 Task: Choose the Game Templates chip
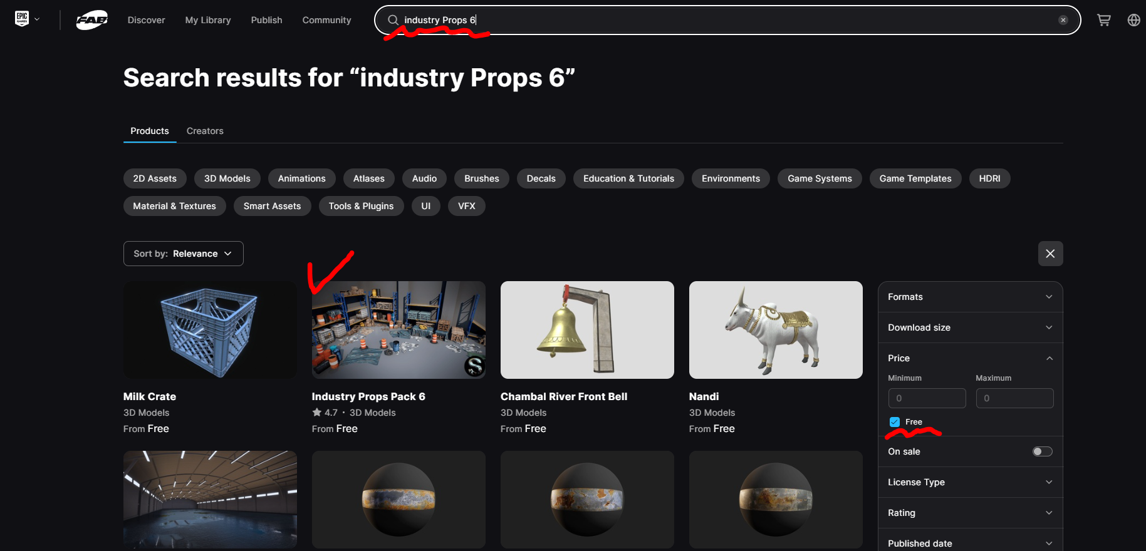click(x=915, y=178)
